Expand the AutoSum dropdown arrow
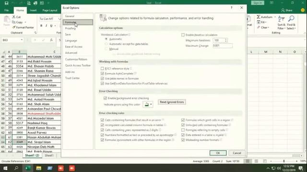307x172 pixels. (275, 17)
